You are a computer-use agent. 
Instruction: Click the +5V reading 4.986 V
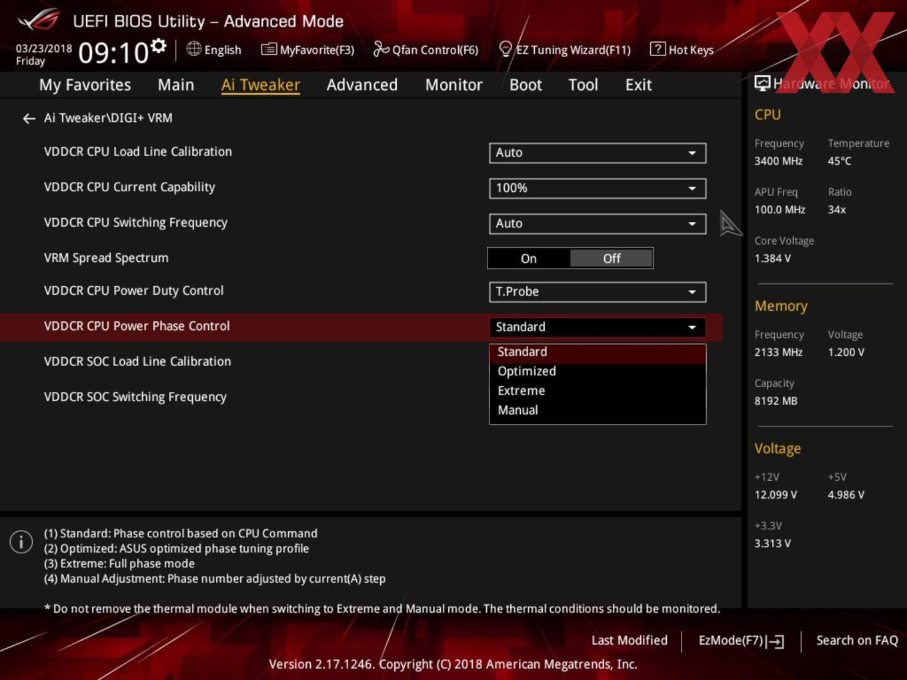coord(846,495)
